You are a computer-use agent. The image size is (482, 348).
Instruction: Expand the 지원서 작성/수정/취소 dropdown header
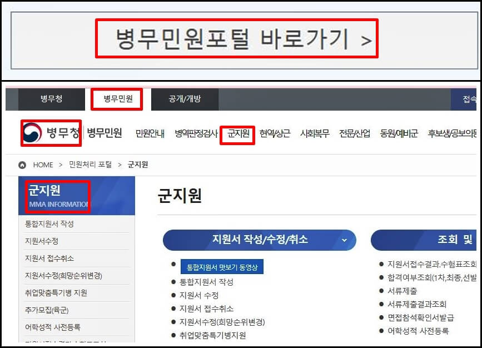[259, 240]
